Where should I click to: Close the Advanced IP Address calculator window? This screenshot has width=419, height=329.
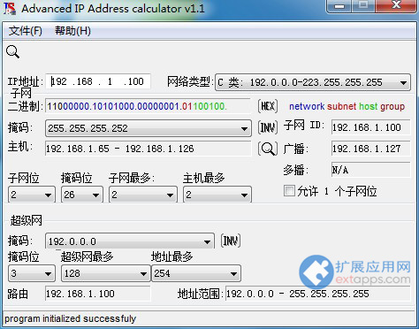pos(396,6)
